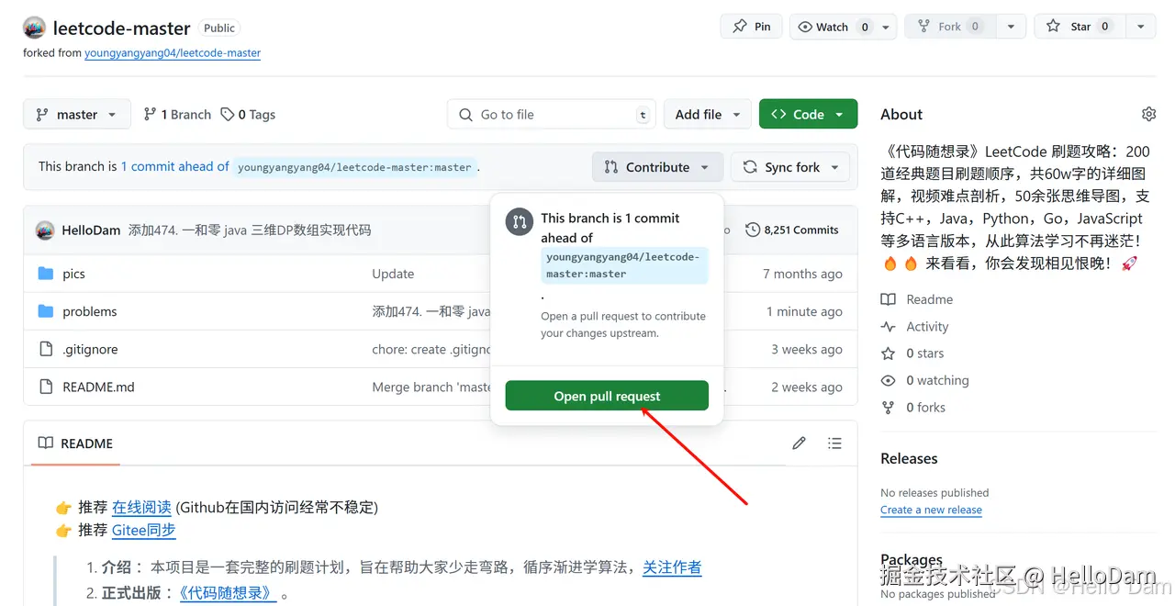This screenshot has height=606, width=1175.
Task: Open the Add file dropdown
Action: point(708,115)
